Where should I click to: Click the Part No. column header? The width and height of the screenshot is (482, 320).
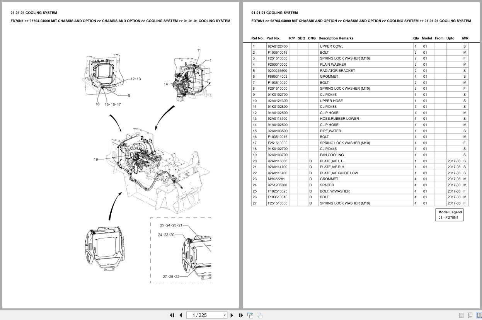(x=273, y=38)
